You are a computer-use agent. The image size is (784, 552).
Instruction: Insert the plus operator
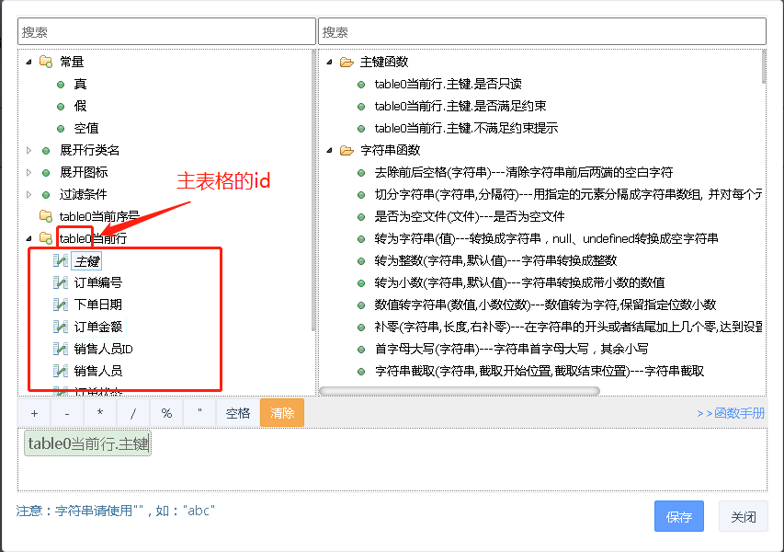click(34, 413)
